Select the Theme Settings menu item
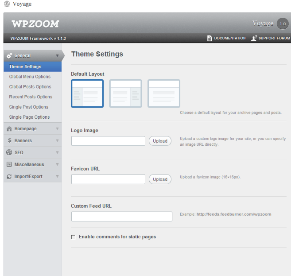The image size is (291, 276). 33,66
